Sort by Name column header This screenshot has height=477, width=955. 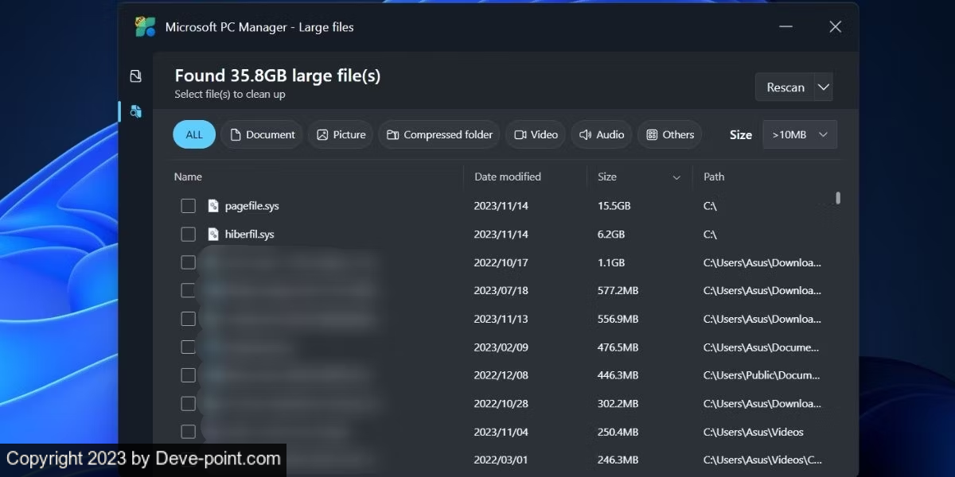click(x=188, y=176)
